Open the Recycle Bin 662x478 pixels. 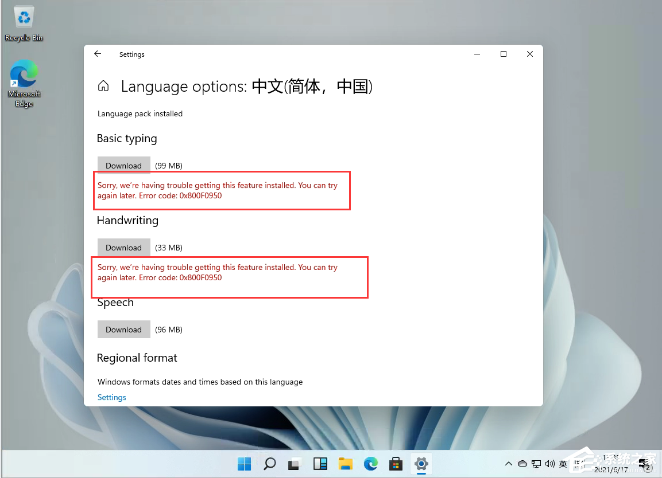pos(24,17)
